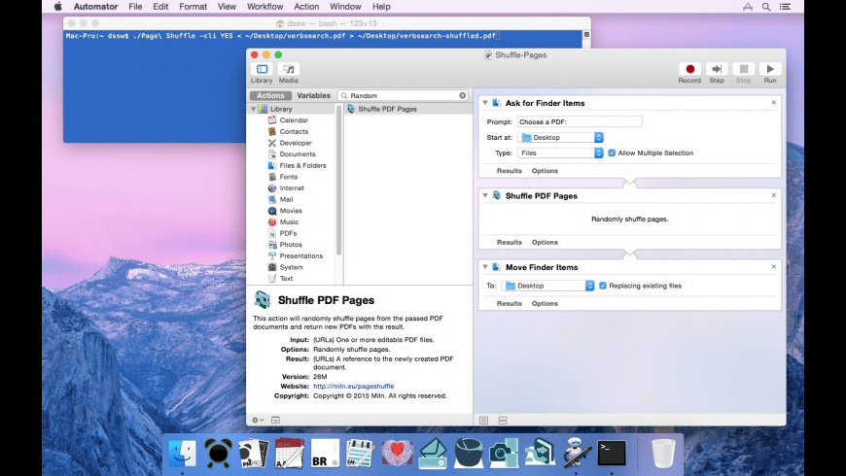Show Results for Ask for Finder Items

click(x=510, y=171)
